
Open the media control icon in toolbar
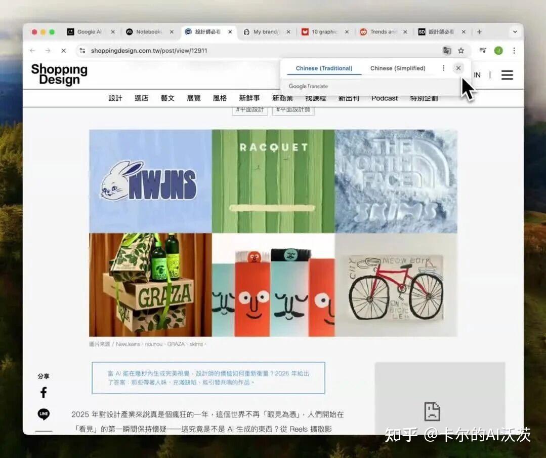pos(483,51)
